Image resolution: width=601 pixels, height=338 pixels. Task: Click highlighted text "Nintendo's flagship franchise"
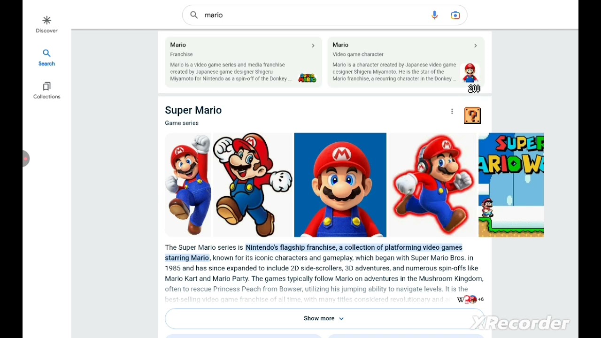point(291,247)
